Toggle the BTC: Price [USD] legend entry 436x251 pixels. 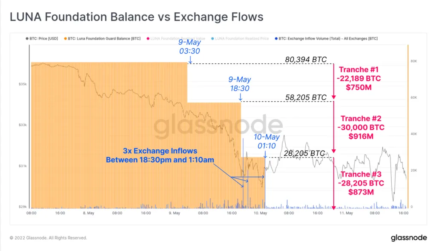[42, 39]
